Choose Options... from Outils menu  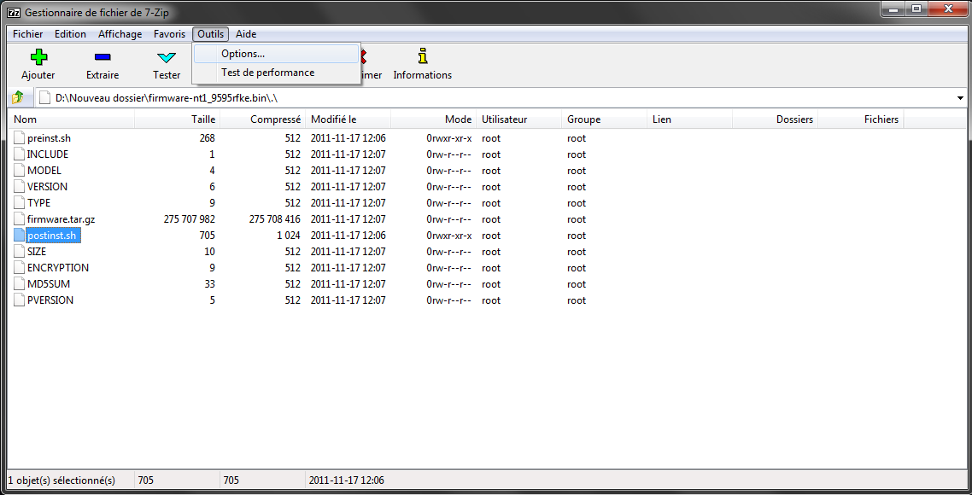[276, 54]
